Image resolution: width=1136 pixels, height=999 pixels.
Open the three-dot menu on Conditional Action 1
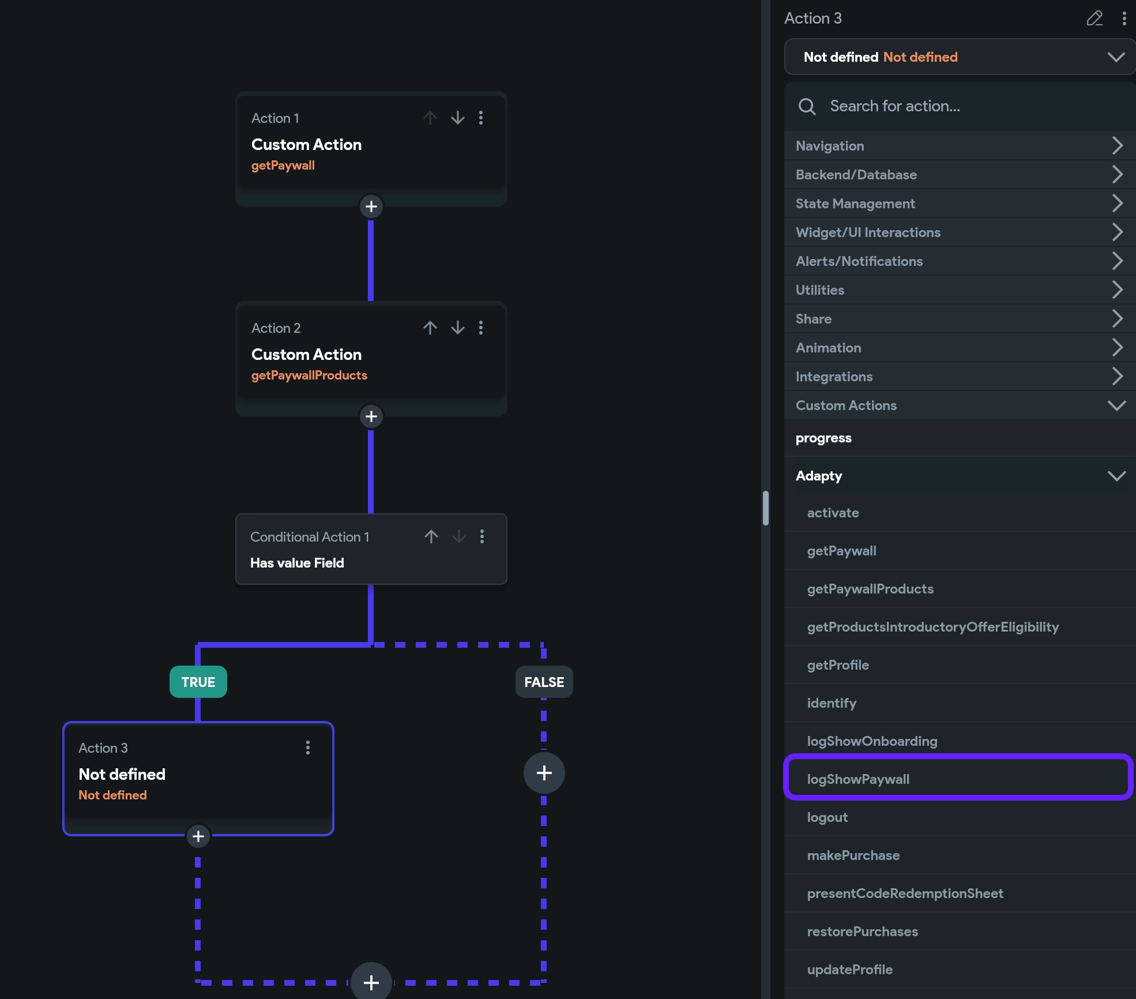(x=483, y=536)
